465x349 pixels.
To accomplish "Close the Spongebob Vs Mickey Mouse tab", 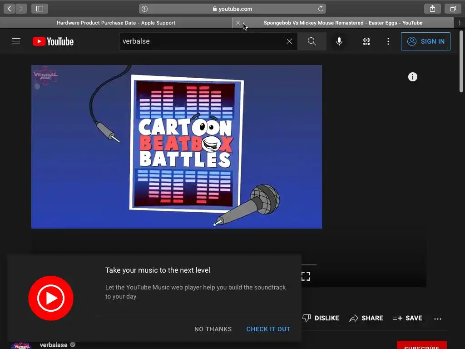I will coord(238,23).
